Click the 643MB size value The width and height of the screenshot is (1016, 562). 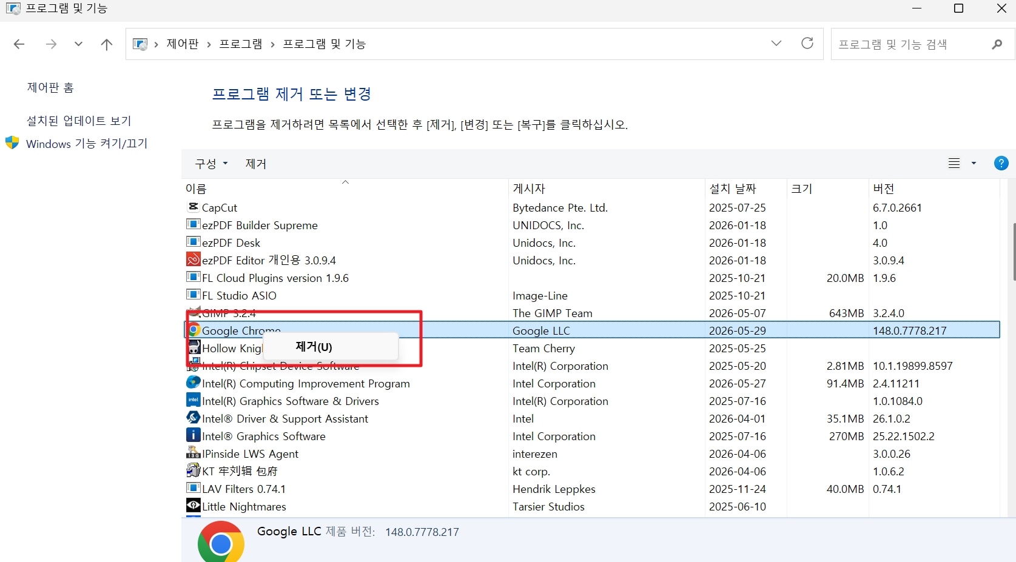(846, 313)
